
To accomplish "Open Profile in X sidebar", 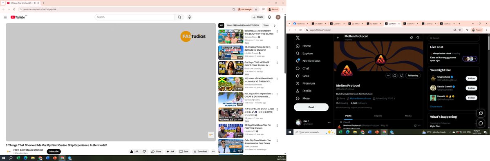I will (304, 91).
